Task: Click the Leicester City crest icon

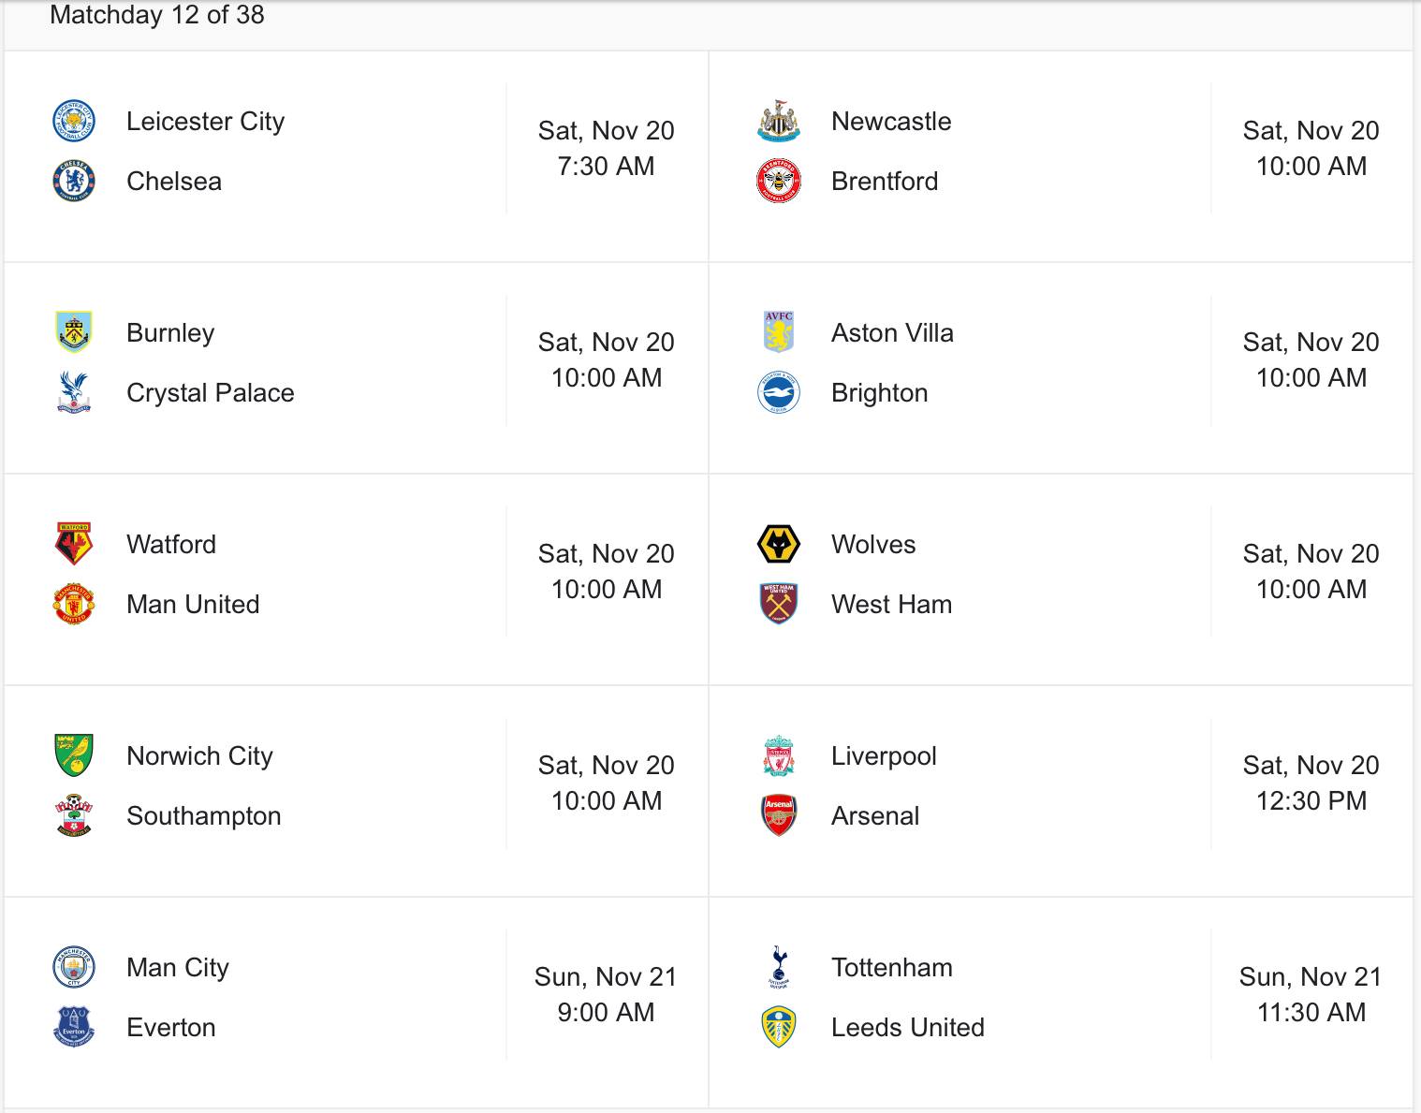Action: (73, 122)
